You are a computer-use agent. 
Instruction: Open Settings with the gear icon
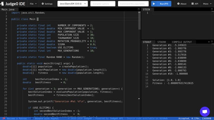(x=47, y=4)
